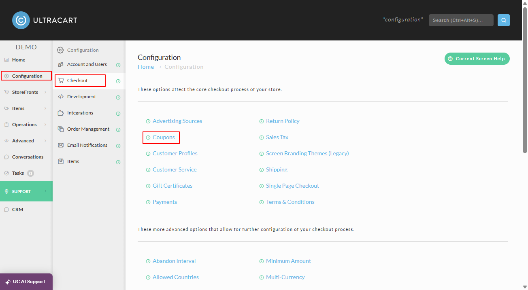This screenshot has width=528, height=290.
Task: Click the Tasks checkmark icon
Action: click(x=6, y=173)
